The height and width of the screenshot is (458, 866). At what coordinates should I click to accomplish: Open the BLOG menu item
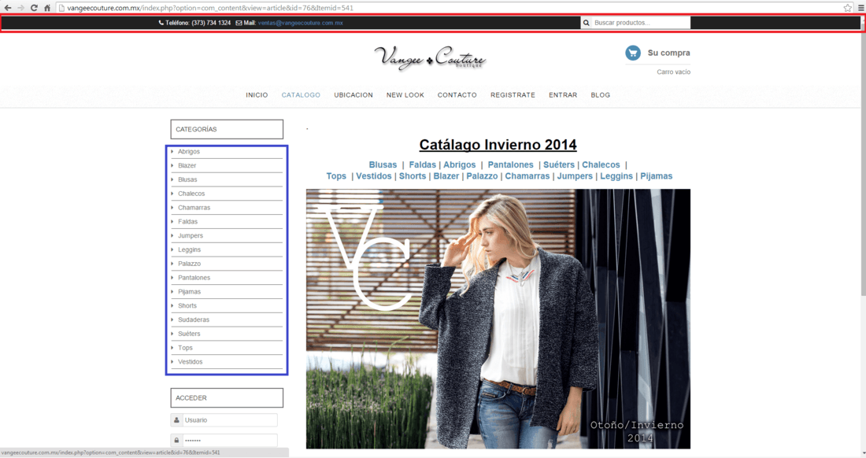(x=601, y=95)
